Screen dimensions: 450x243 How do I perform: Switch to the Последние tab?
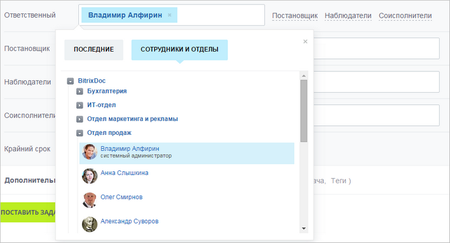click(94, 50)
